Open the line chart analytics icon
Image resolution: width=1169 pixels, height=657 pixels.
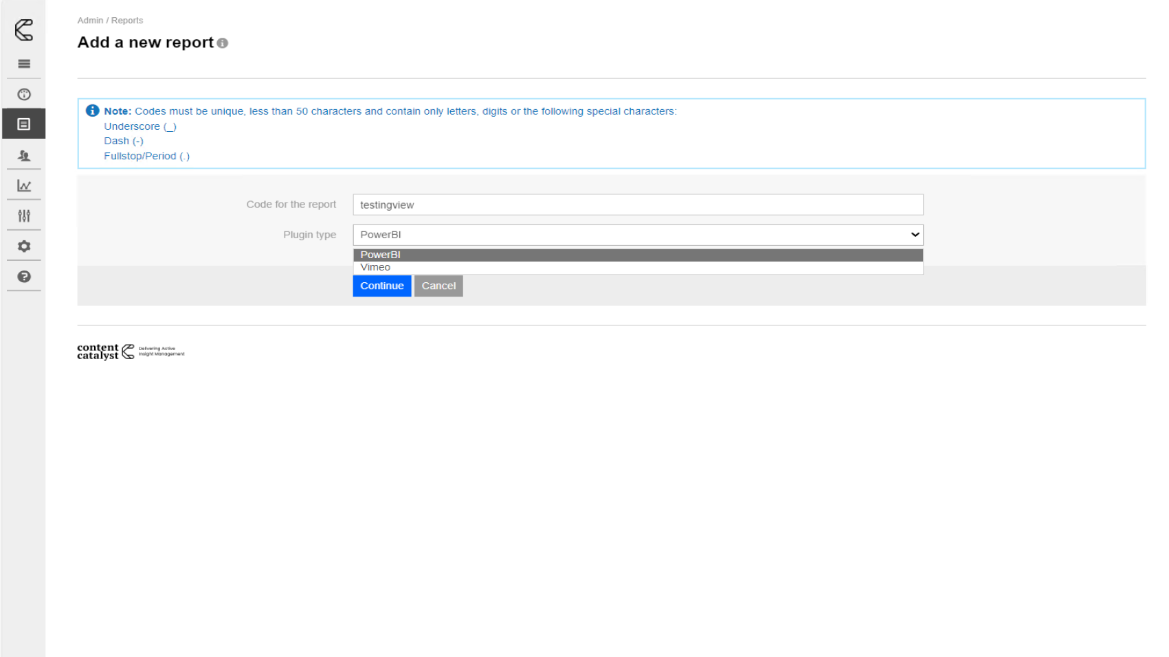pyautogui.click(x=24, y=186)
